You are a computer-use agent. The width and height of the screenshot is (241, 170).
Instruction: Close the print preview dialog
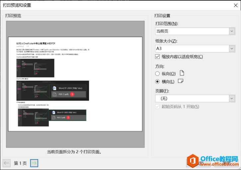point(235,5)
